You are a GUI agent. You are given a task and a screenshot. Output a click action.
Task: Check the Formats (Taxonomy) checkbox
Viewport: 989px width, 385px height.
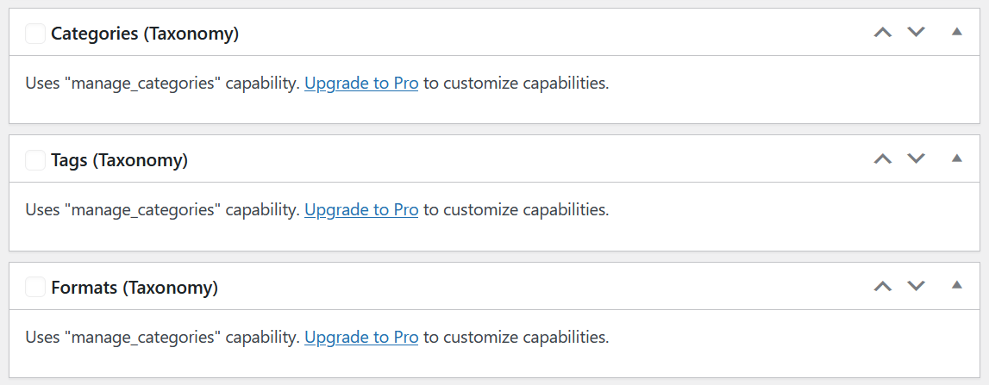(35, 287)
